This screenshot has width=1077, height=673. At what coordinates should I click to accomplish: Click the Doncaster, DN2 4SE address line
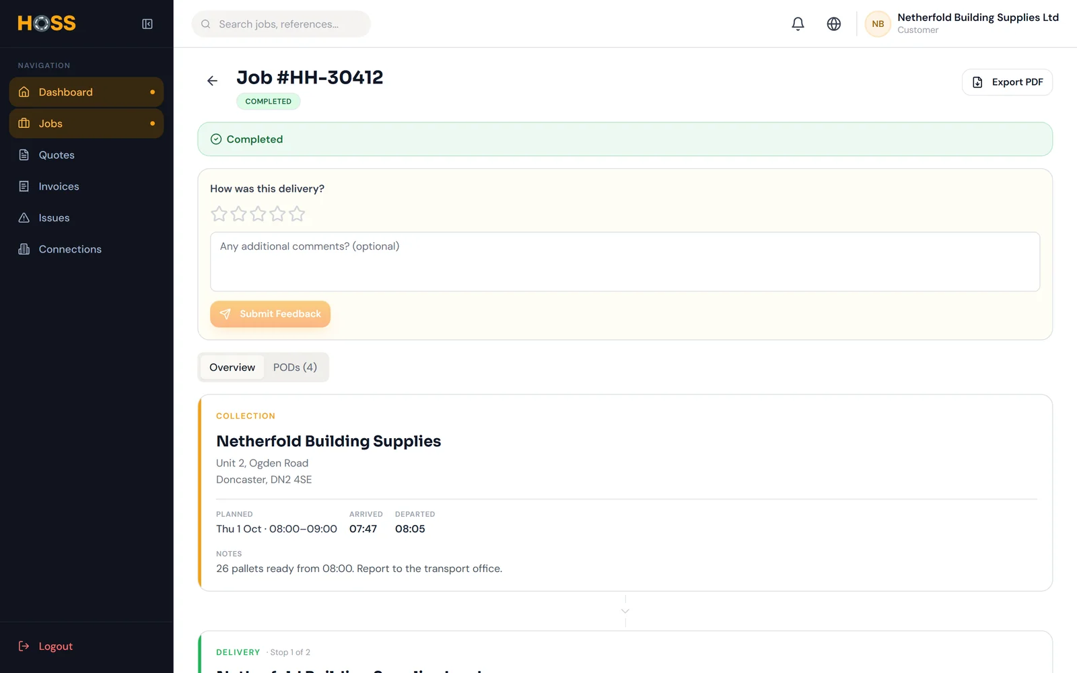264,480
